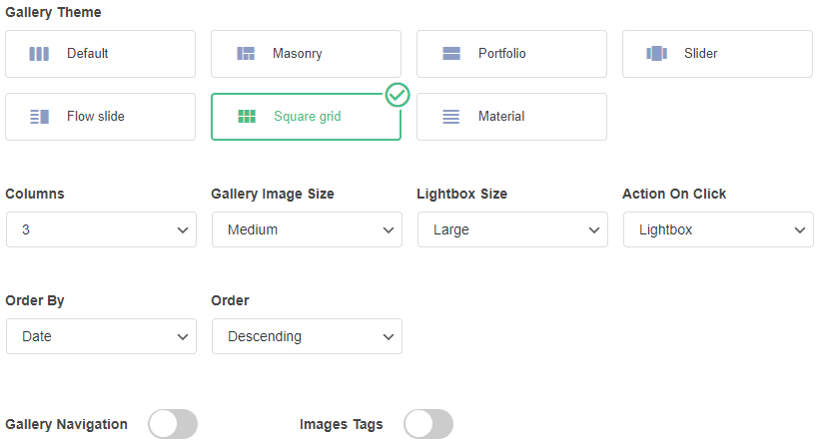Change the Order dropdown from Descending
The image size is (818, 446).
point(307,336)
